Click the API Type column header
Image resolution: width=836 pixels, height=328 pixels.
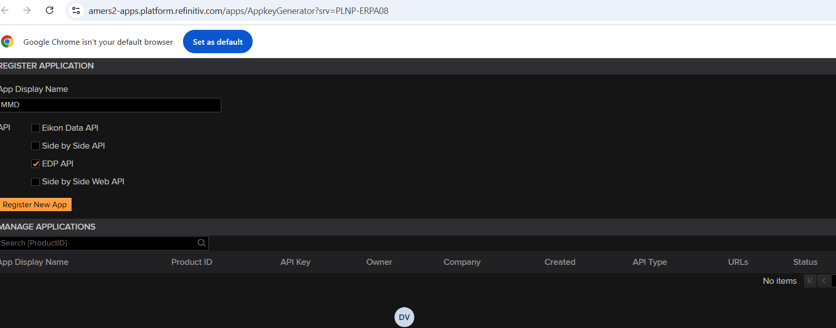click(650, 262)
